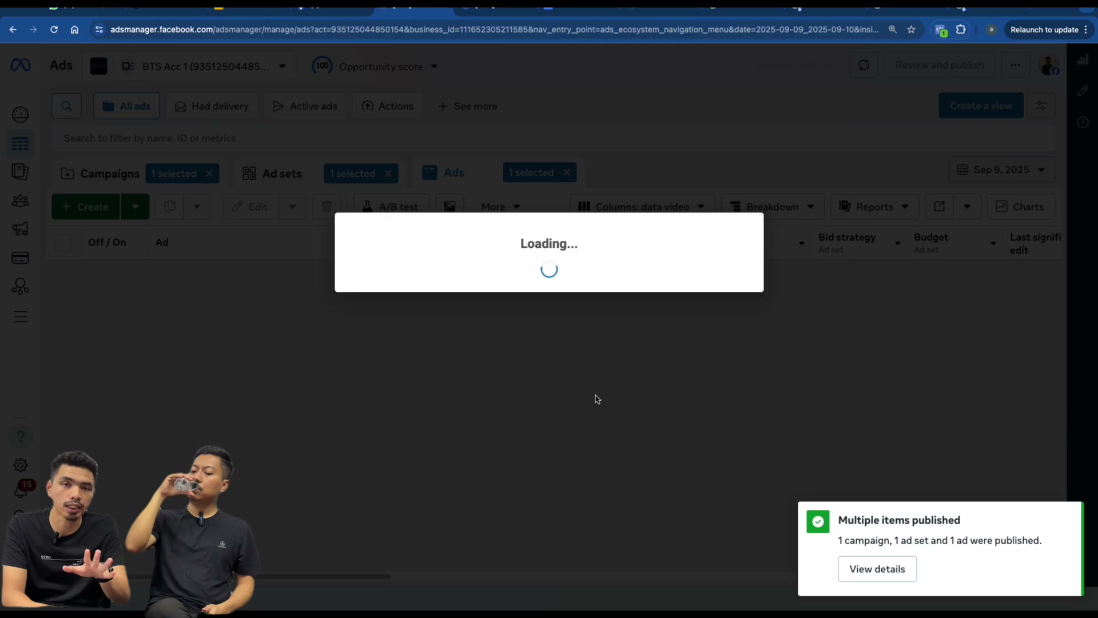Viewport: 1098px width, 618px height.
Task: Expand the green Create arrow dropdown
Action: coord(135,207)
